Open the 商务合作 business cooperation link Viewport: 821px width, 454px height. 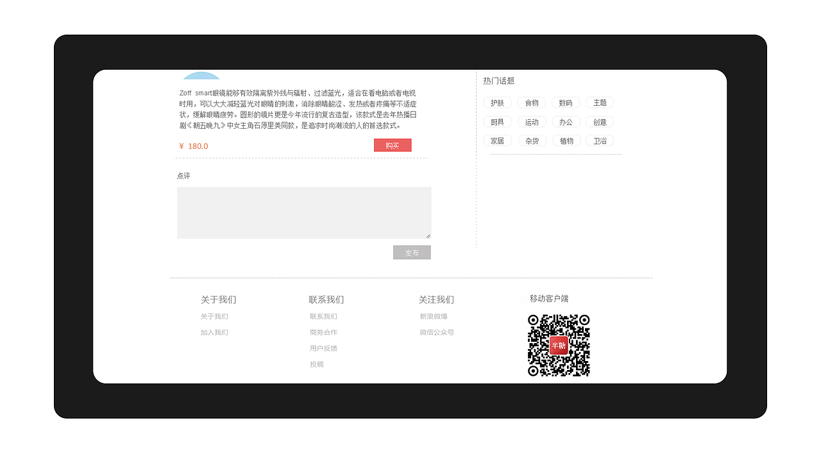(324, 332)
